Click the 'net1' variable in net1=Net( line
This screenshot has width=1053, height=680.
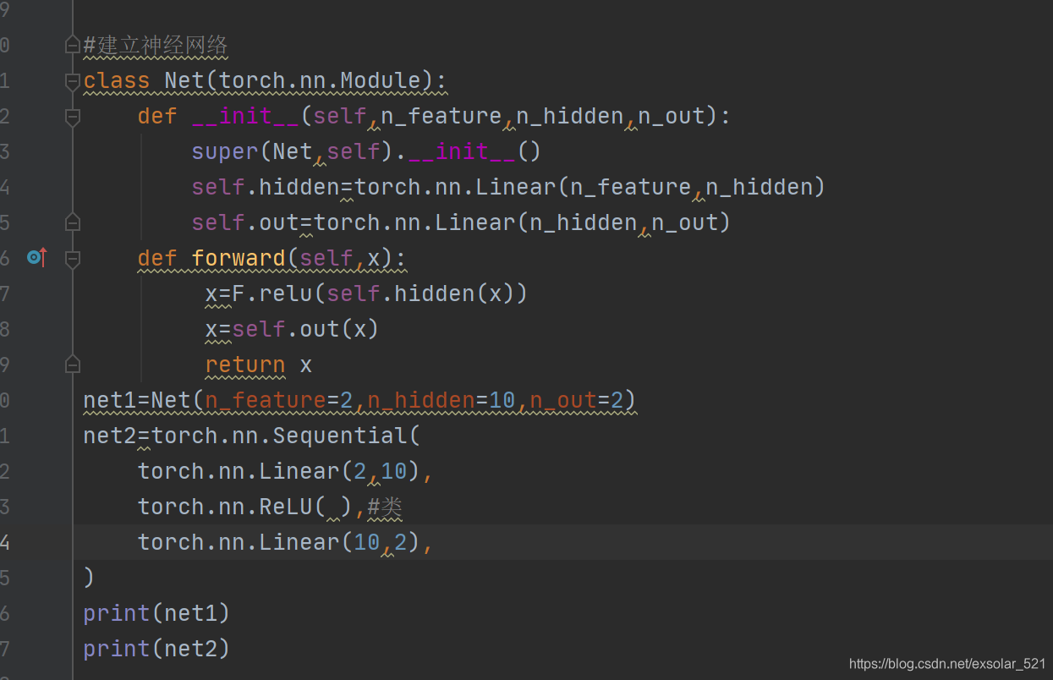(110, 400)
